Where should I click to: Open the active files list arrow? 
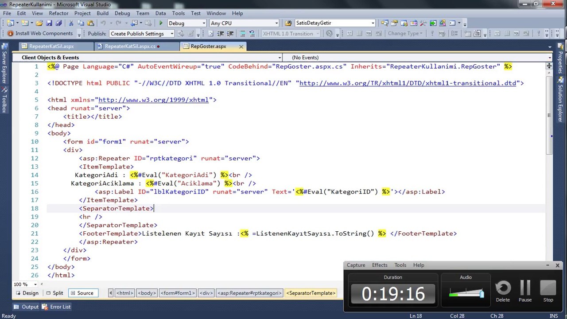[x=550, y=47]
